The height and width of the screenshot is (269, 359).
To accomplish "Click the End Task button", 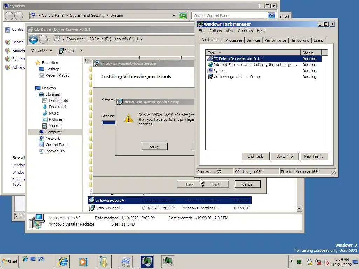I will [x=255, y=156].
